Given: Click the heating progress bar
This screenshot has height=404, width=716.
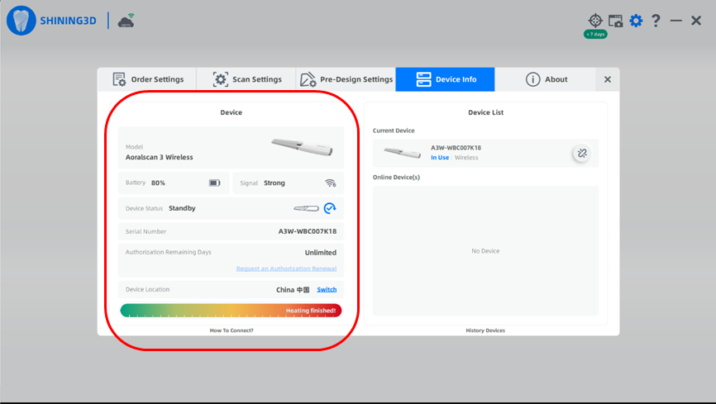Looking at the screenshot, I should click(231, 311).
